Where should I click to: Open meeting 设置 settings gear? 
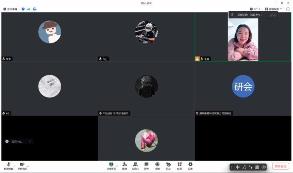coord(190,166)
